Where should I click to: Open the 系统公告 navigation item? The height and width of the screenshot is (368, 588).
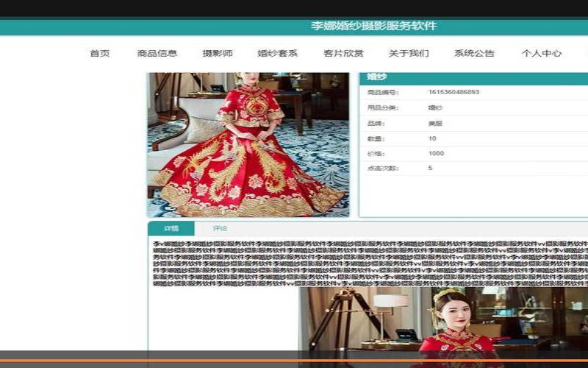coord(474,53)
